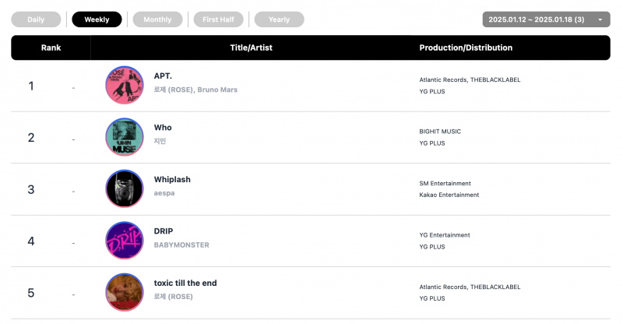This screenshot has height=324, width=623.
Task: Expand the 2025.01.12 ~ 2025.01.18 date dropdown
Action: pos(547,19)
